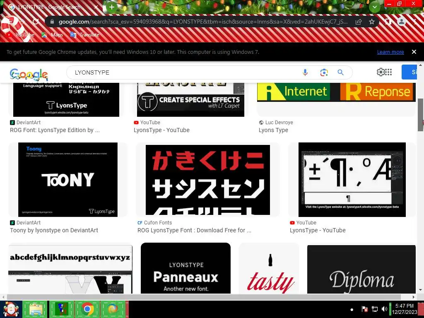Start voice search with microphone icon

tap(305, 72)
